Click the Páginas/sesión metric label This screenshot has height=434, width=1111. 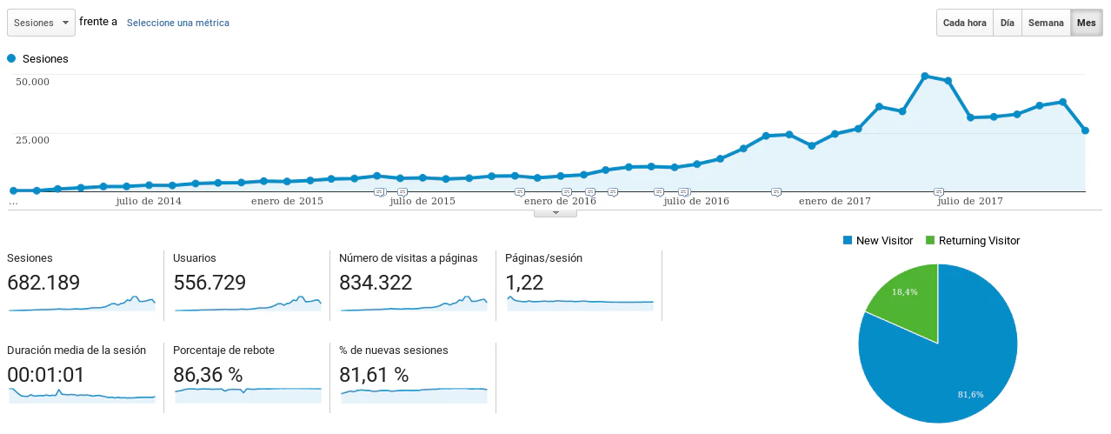[x=543, y=258]
